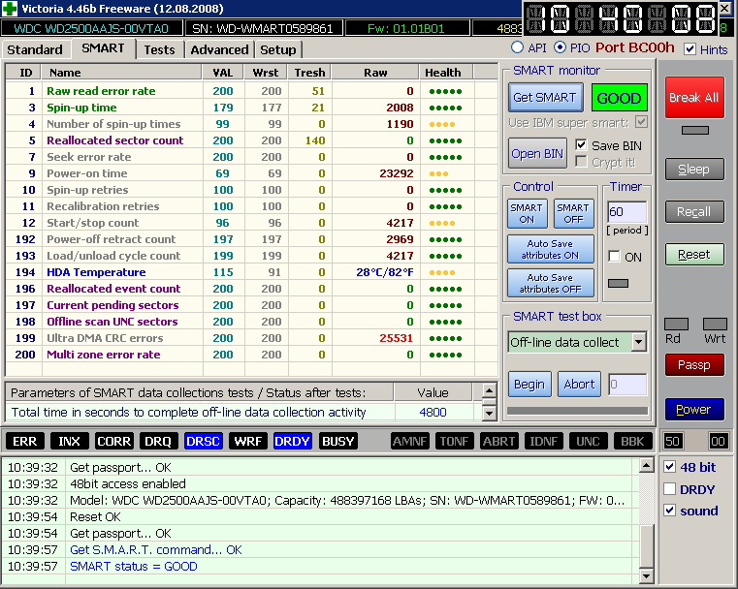The height and width of the screenshot is (589, 738).
Task: Click the Wrt activity indicator lamp
Action: coord(715,324)
